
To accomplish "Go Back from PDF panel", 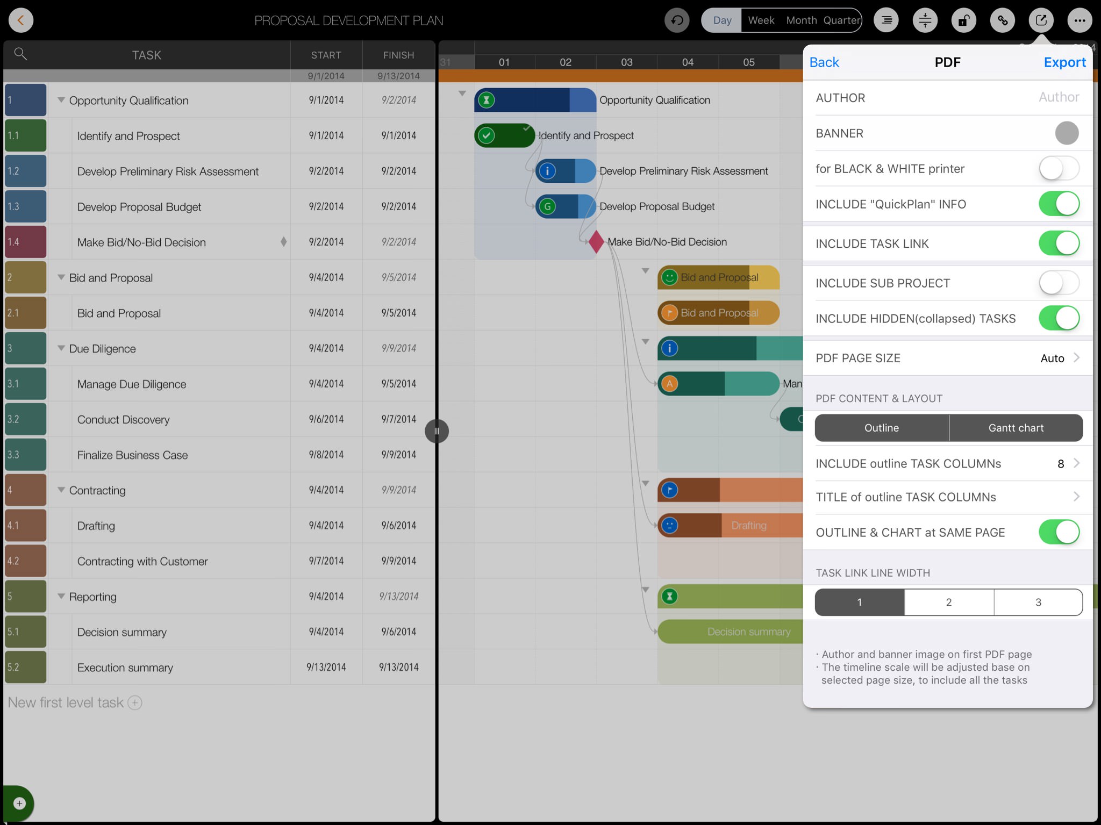I will pos(824,62).
